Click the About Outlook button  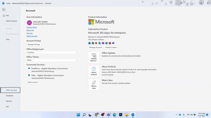pyautogui.click(x=94, y=71)
